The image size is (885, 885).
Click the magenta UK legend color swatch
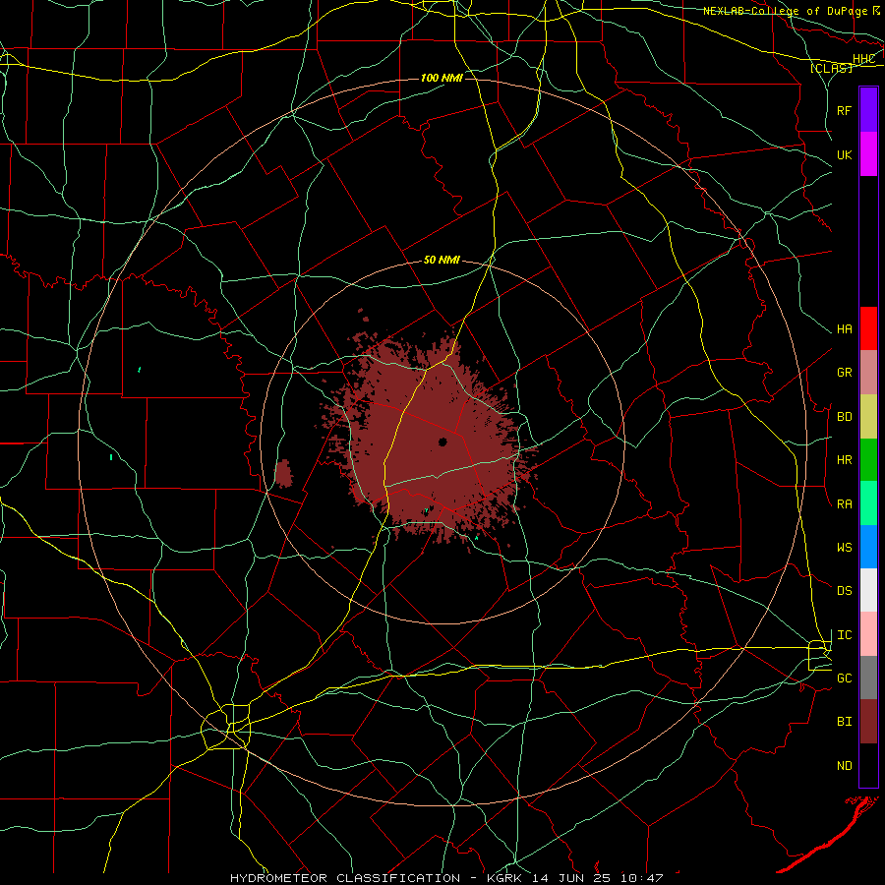click(x=868, y=154)
